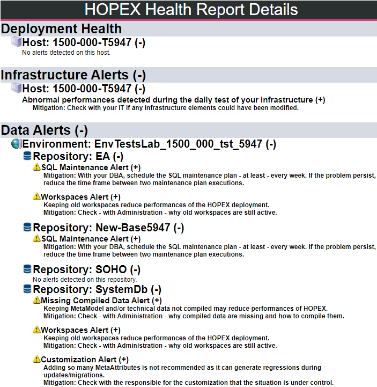Click the Deployment Health section header
The height and width of the screenshot is (387, 377).
[61, 29]
